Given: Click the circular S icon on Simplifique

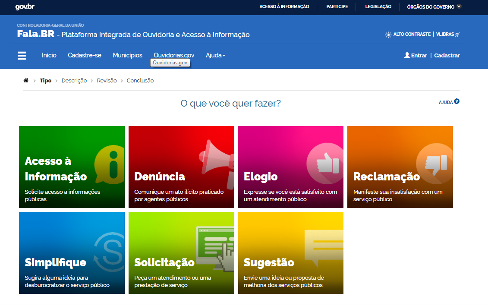Looking at the screenshot, I should coord(110,252).
